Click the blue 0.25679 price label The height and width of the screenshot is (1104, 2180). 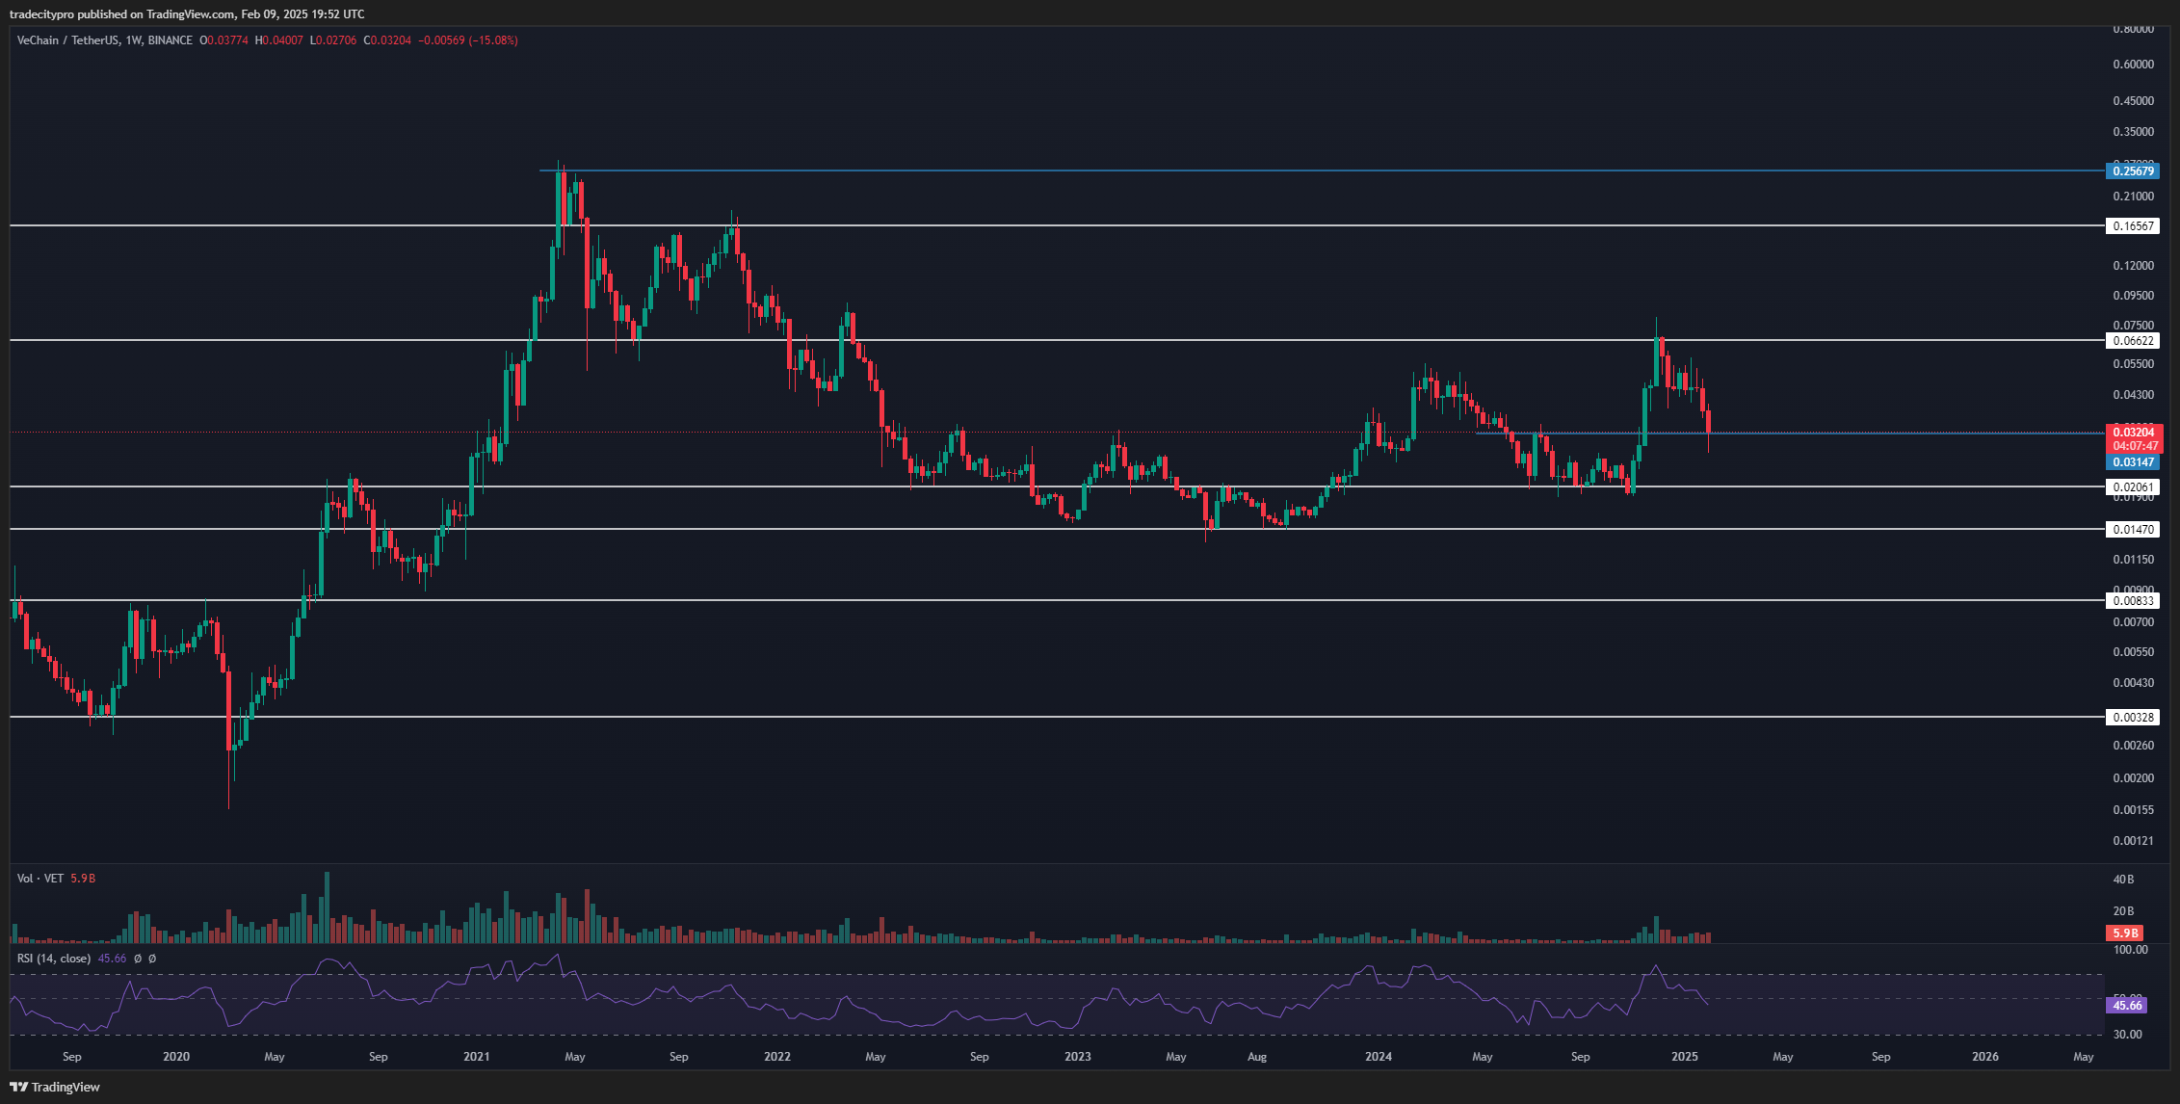(2132, 171)
